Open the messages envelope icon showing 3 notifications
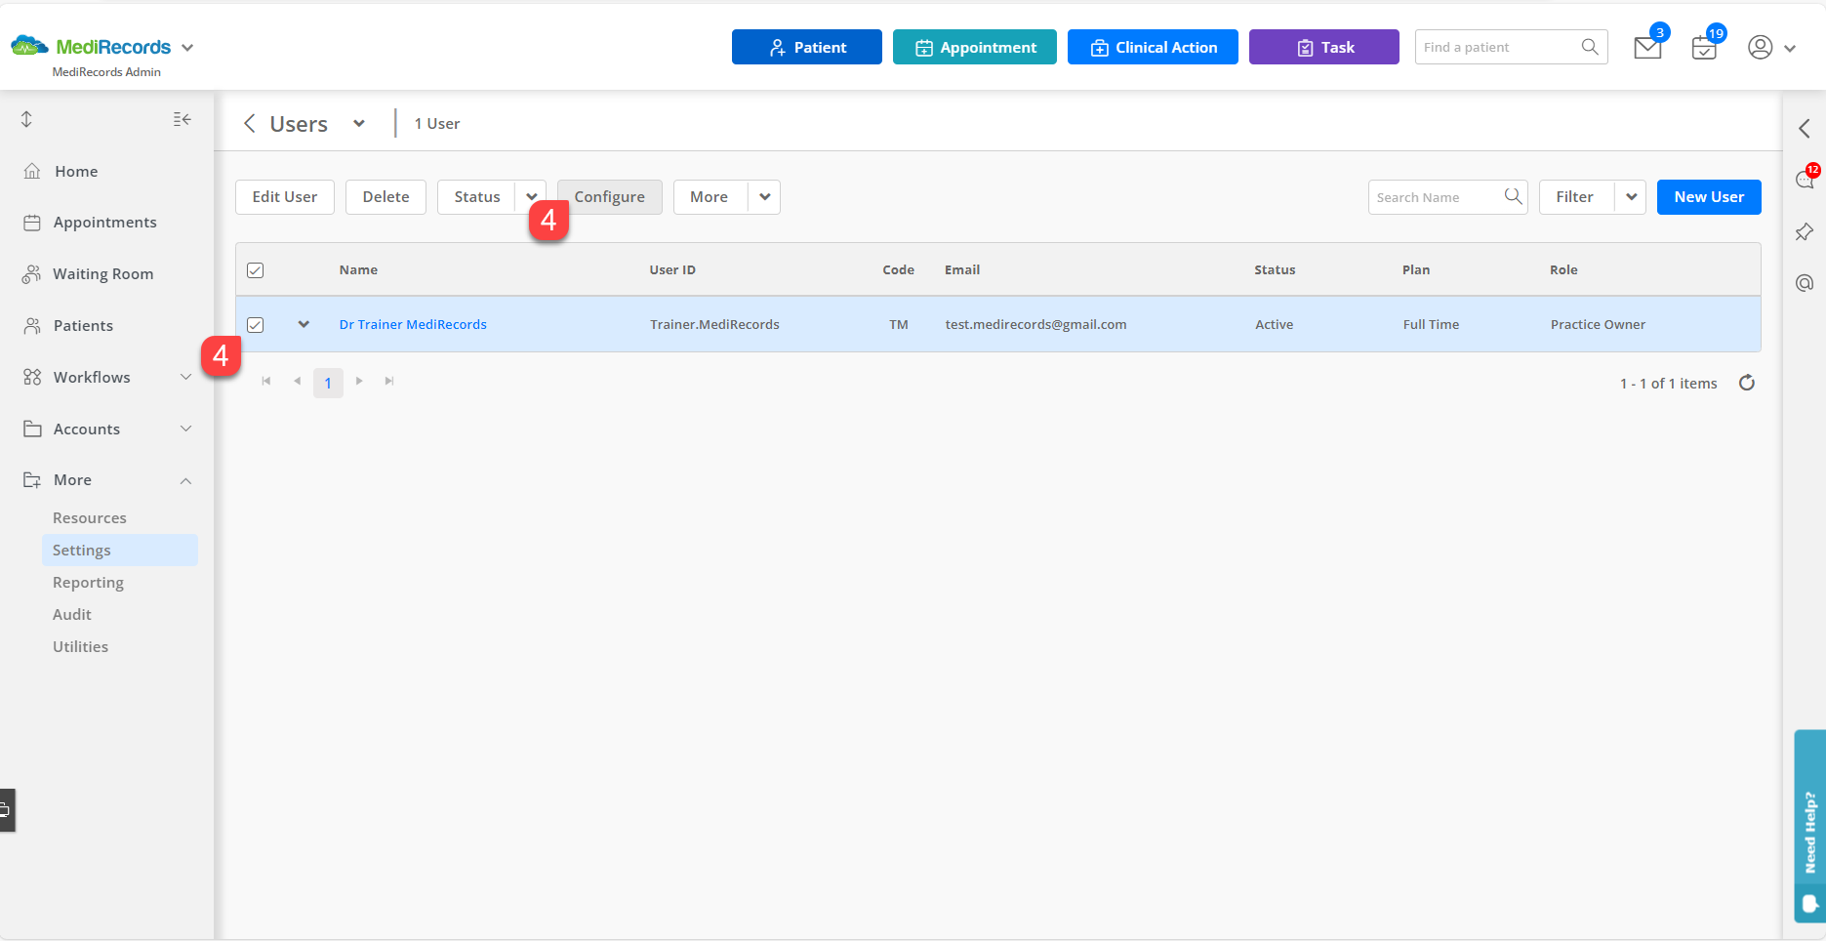Image resolution: width=1826 pixels, height=941 pixels. (1646, 47)
